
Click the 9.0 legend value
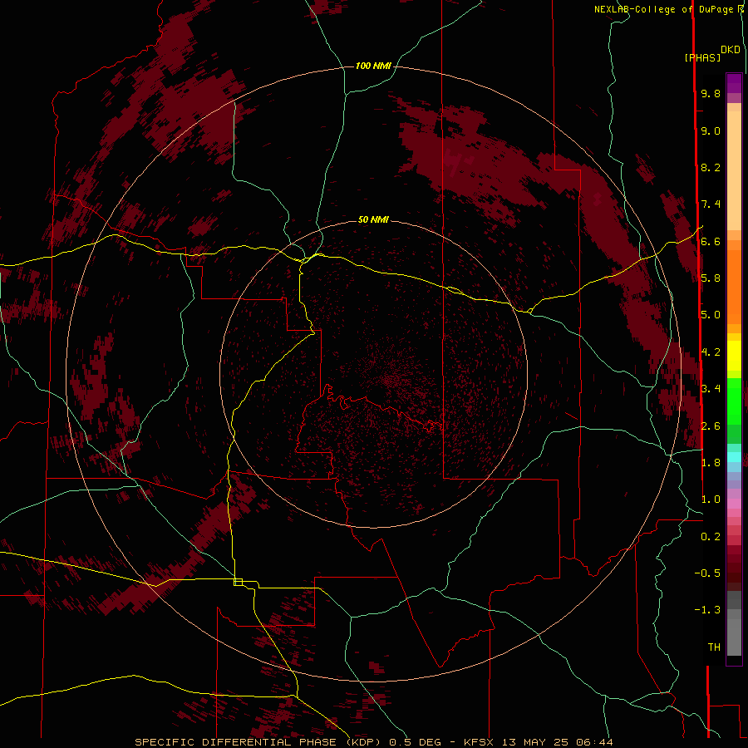click(x=711, y=130)
